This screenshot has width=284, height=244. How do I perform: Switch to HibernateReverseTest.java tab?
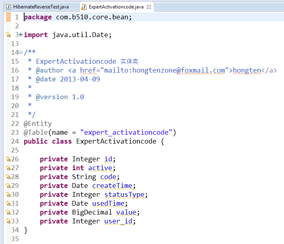41,7
